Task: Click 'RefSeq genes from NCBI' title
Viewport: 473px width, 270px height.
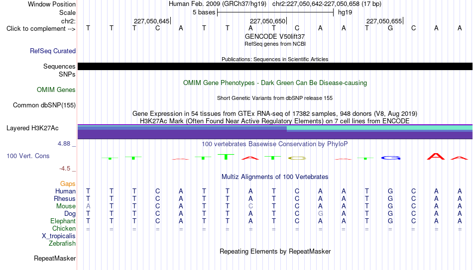Action: click(275, 44)
